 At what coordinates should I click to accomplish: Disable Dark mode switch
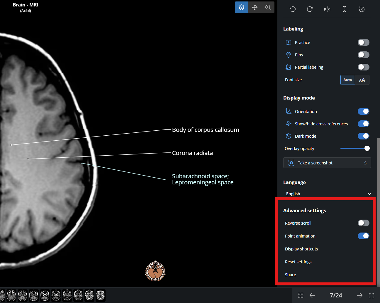click(363, 136)
